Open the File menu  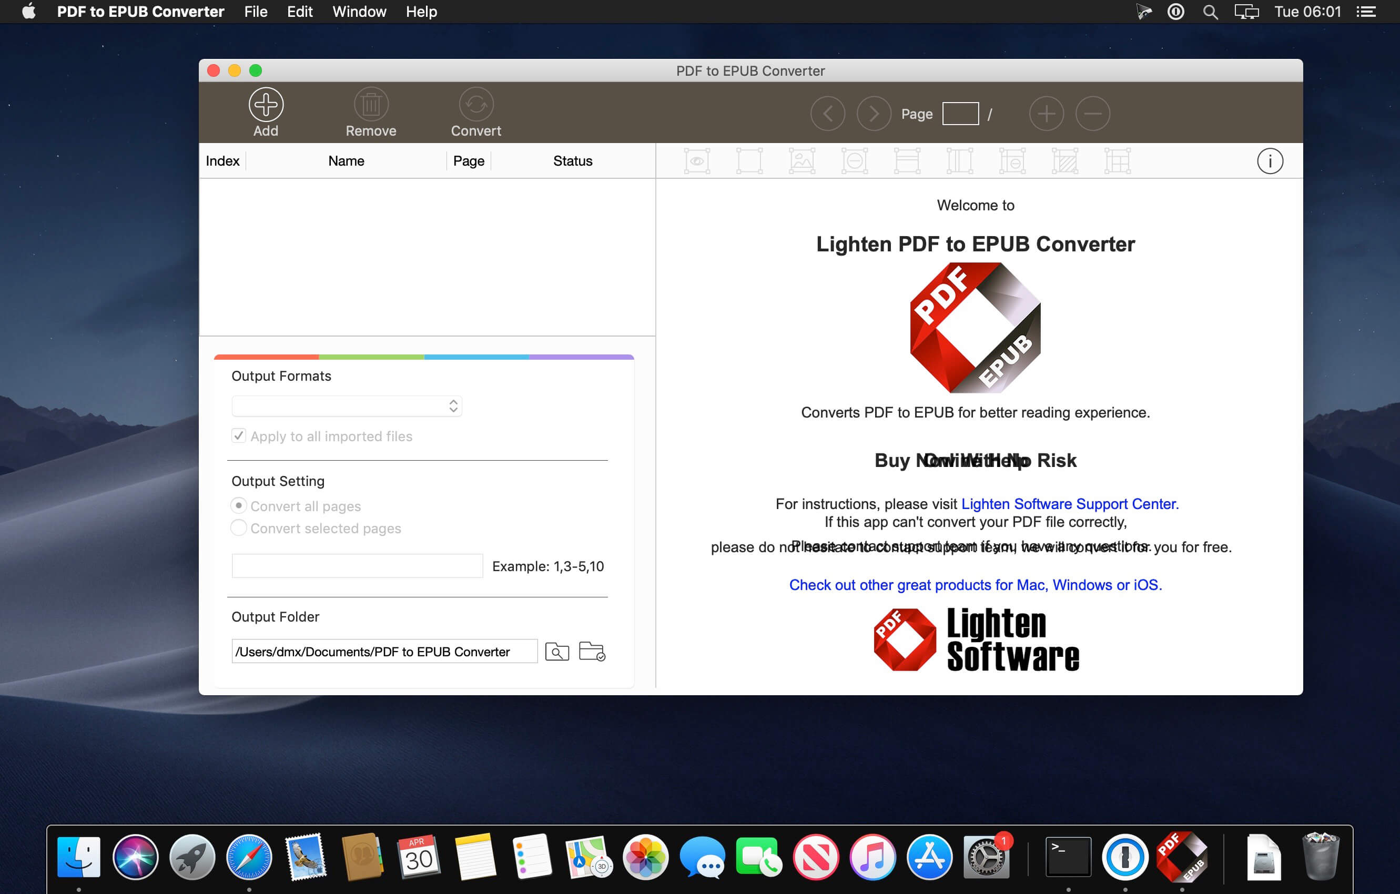click(x=255, y=12)
